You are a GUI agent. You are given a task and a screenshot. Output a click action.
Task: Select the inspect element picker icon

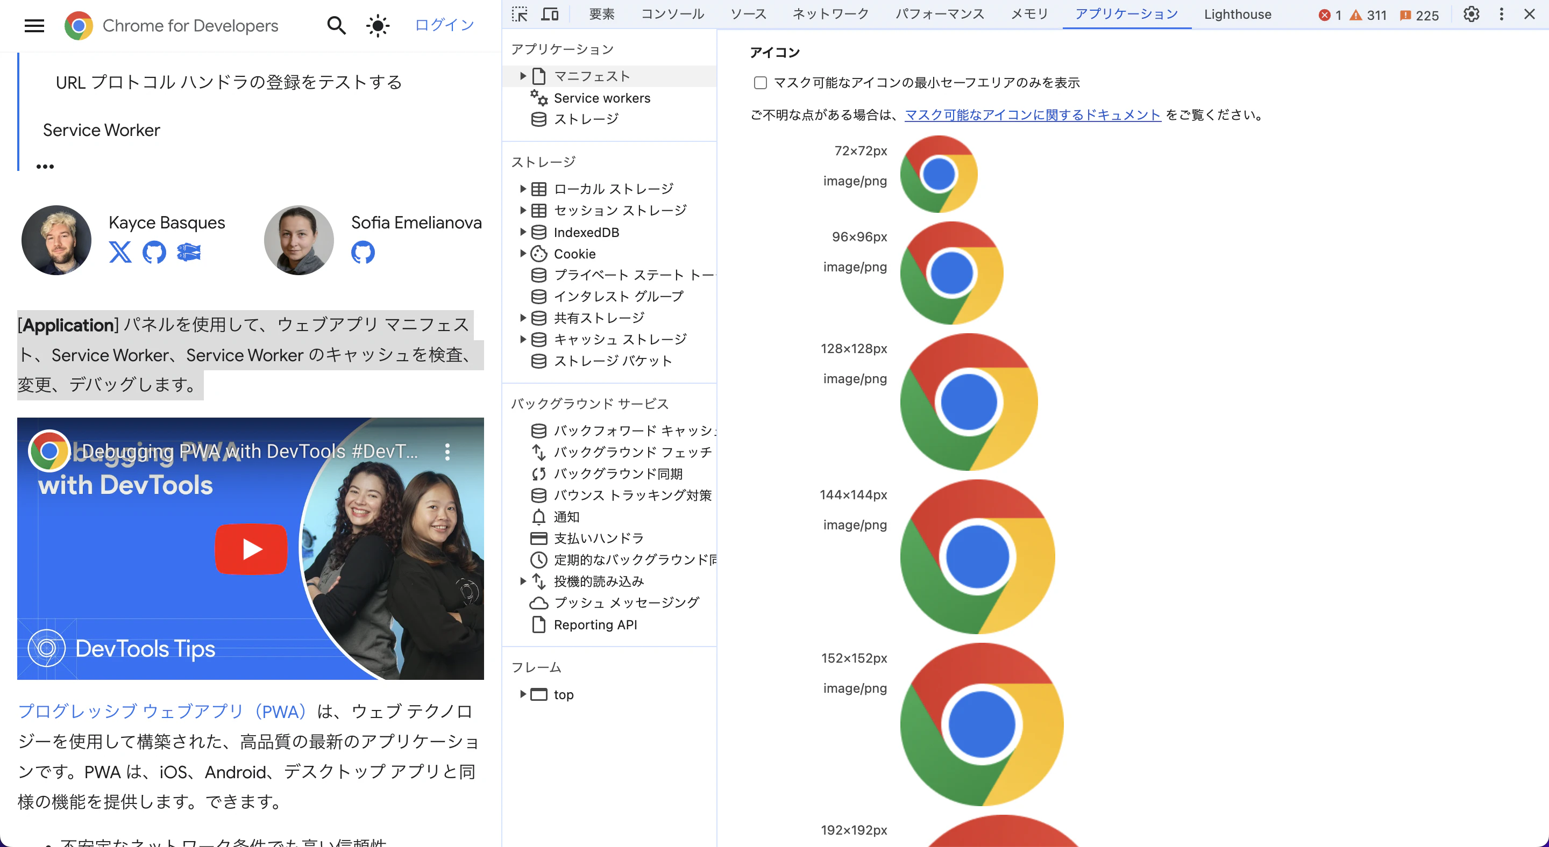(x=520, y=14)
